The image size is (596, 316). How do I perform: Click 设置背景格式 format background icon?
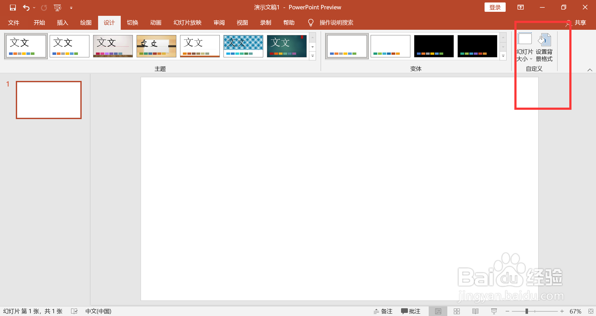click(544, 47)
